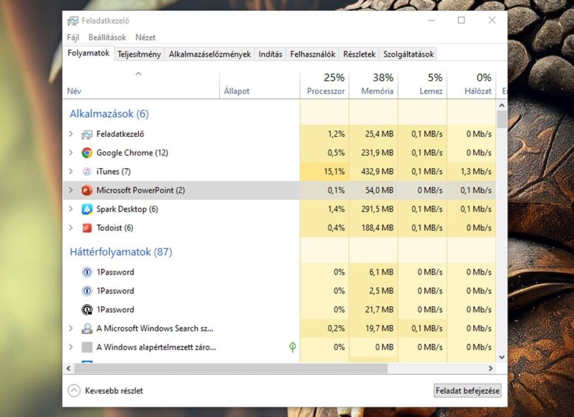Select the Folyamatok tab

pyautogui.click(x=89, y=53)
